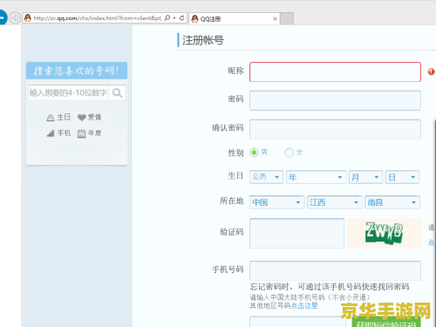Click the QQ penguin favicon in address bar
This screenshot has width=436, height=327.
click(28, 18)
